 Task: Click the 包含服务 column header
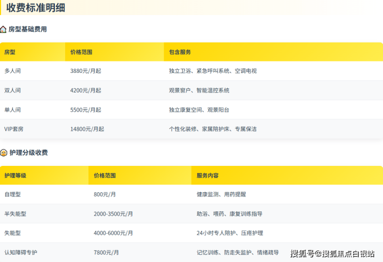[x=180, y=52]
